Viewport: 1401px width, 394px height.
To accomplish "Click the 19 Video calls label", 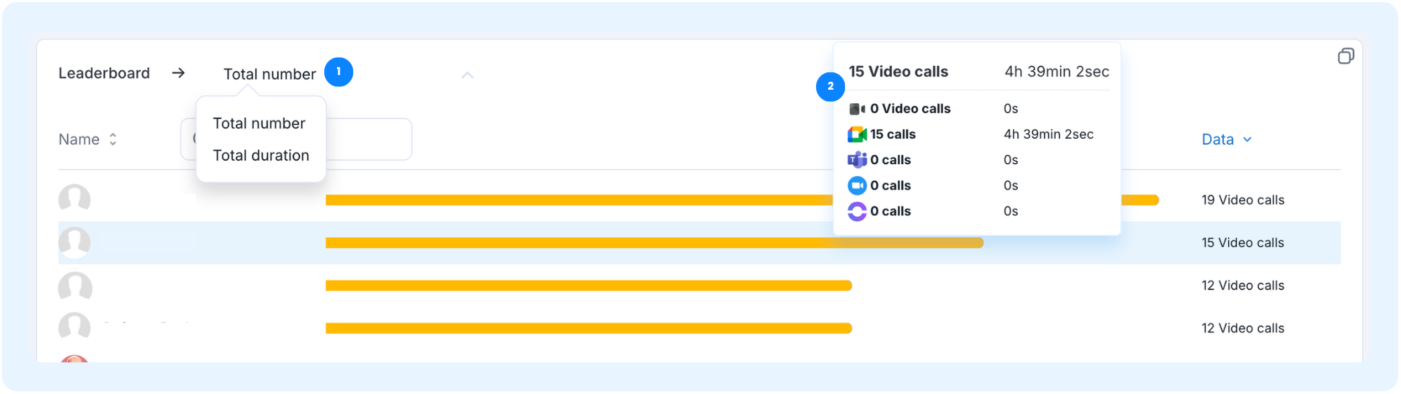I will (x=1243, y=200).
